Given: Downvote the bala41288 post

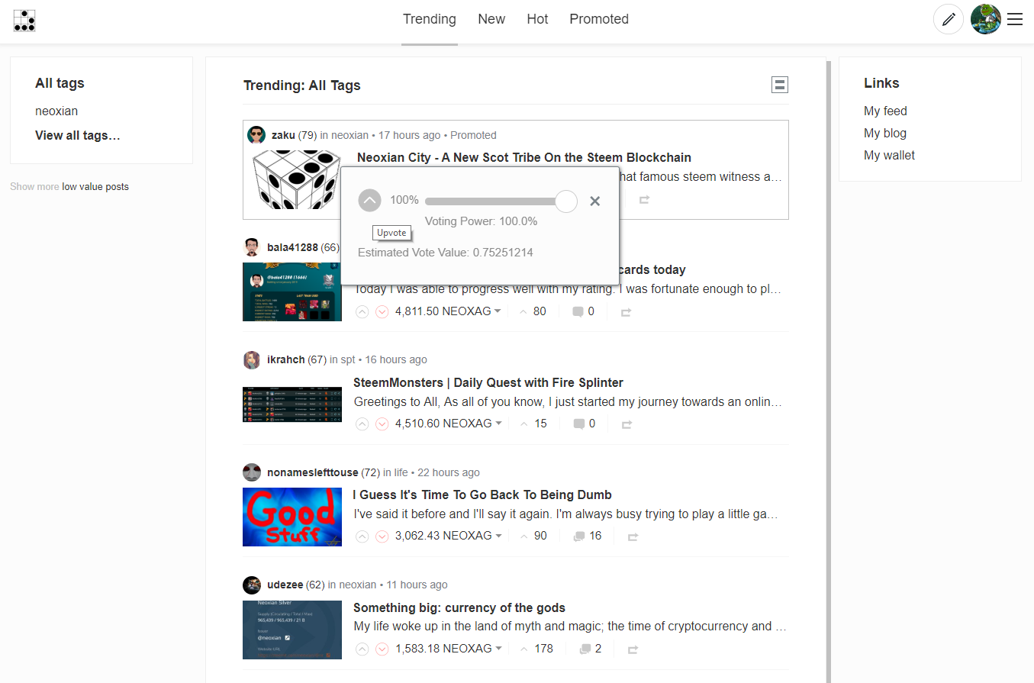Looking at the screenshot, I should (x=382, y=312).
